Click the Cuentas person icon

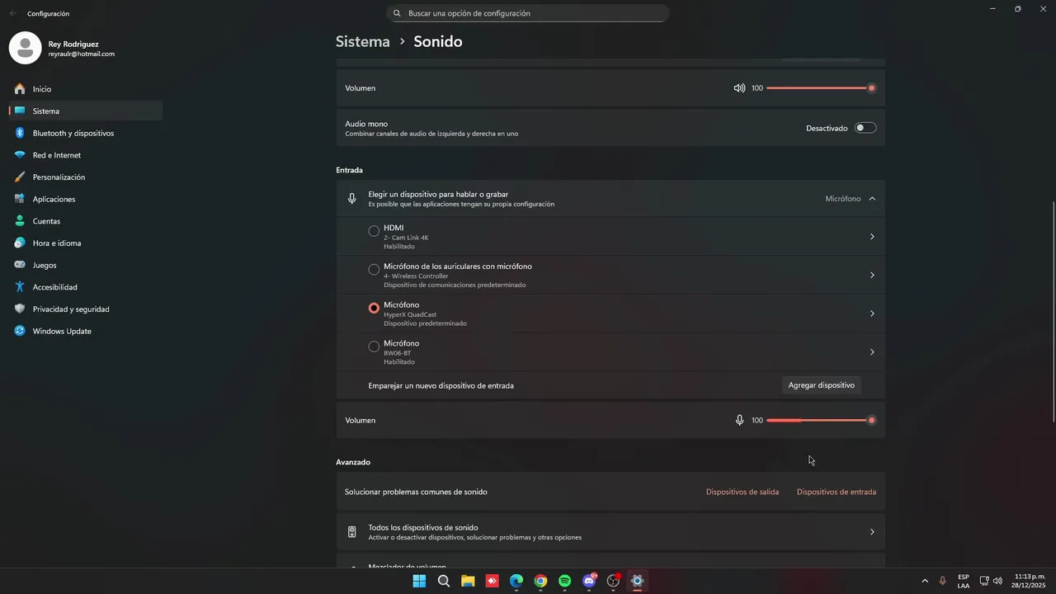(20, 221)
